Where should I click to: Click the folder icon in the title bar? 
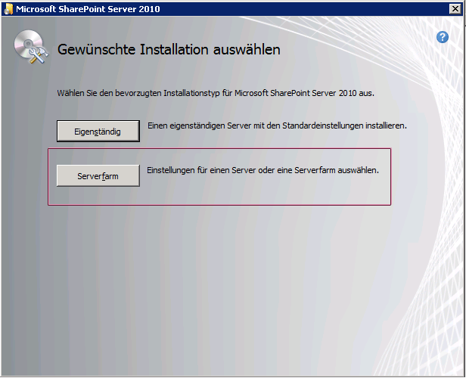tap(8, 9)
